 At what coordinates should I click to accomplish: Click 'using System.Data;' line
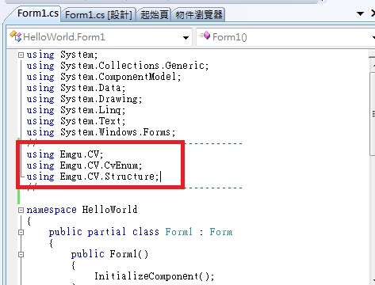(x=76, y=88)
